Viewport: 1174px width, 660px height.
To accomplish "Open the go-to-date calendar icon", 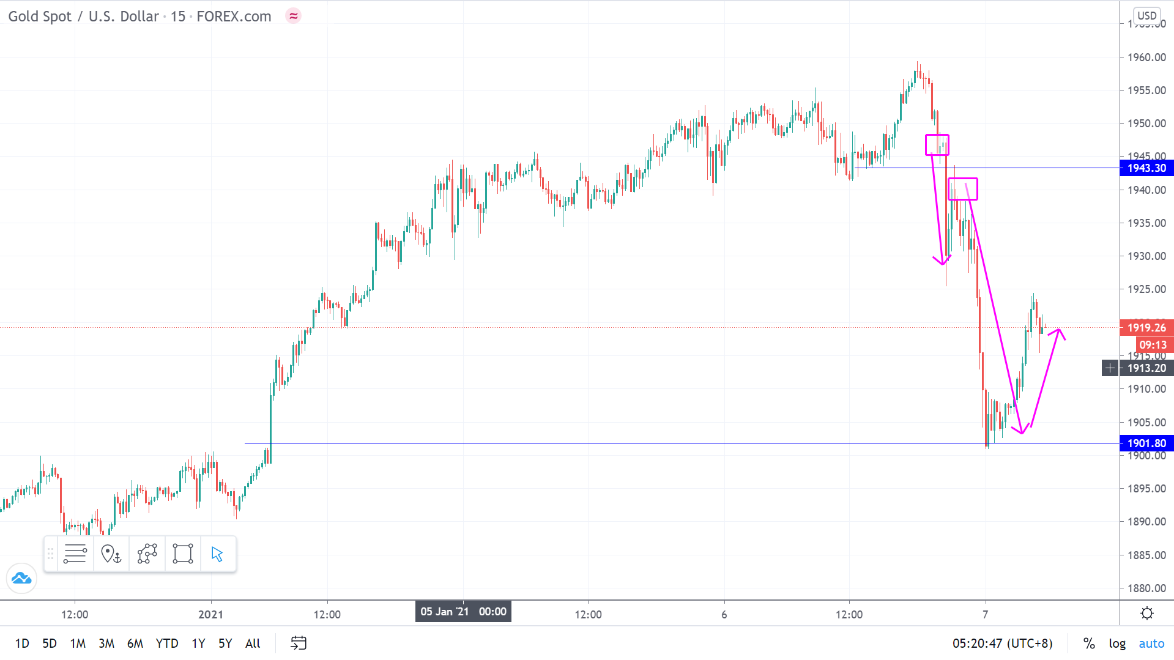I will 299,643.
